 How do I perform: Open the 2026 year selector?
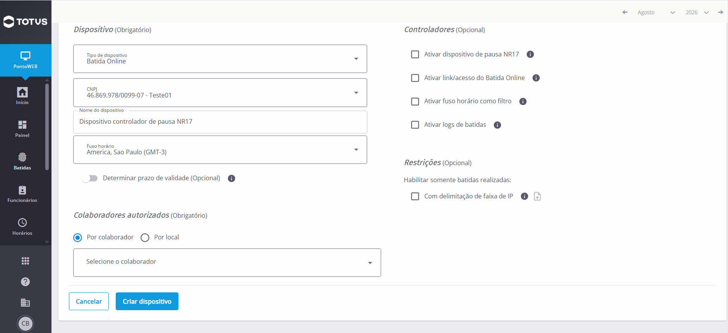(697, 12)
